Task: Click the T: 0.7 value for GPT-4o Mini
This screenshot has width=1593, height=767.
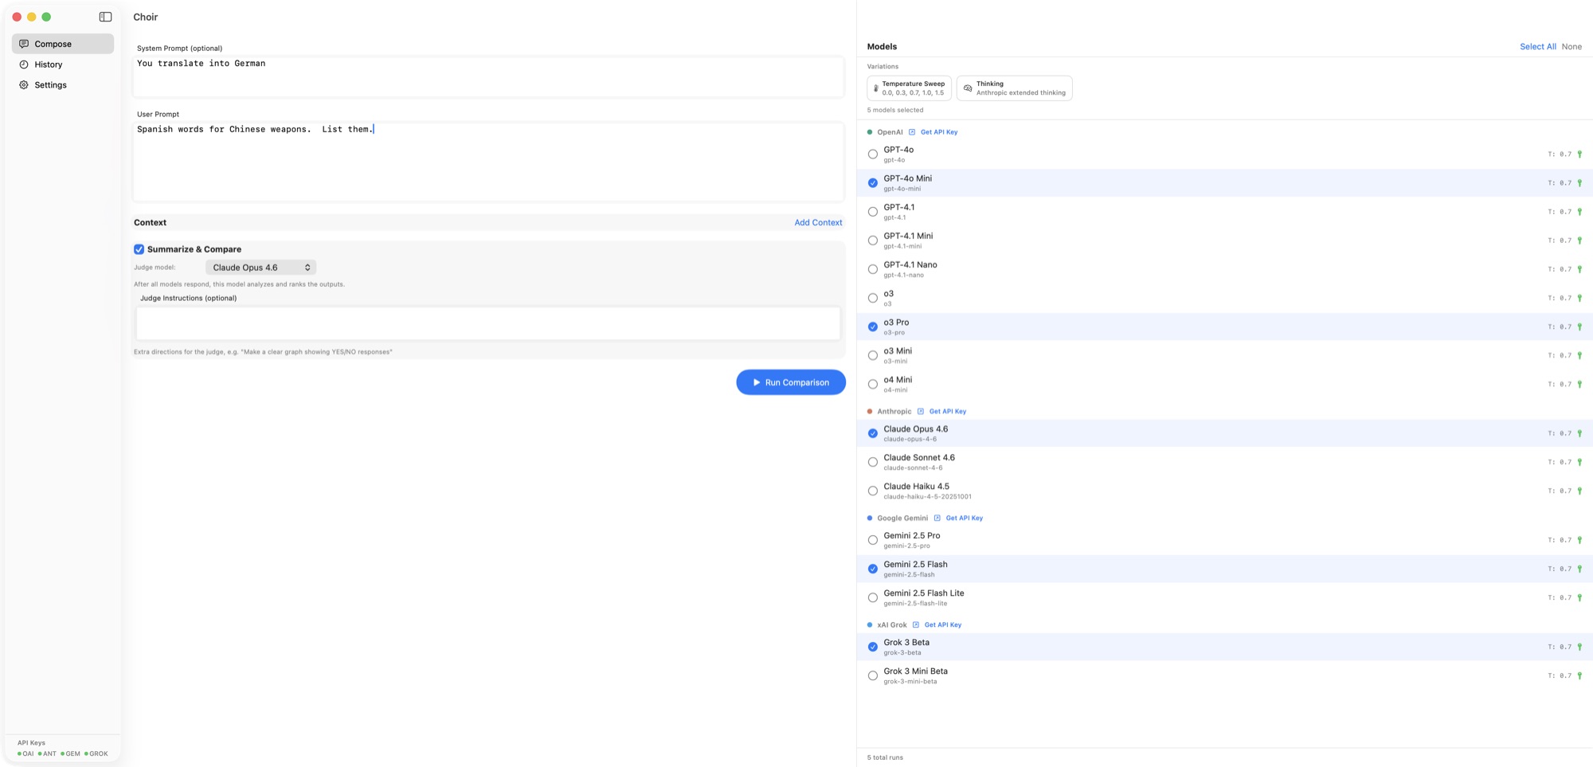Action: click(x=1560, y=183)
